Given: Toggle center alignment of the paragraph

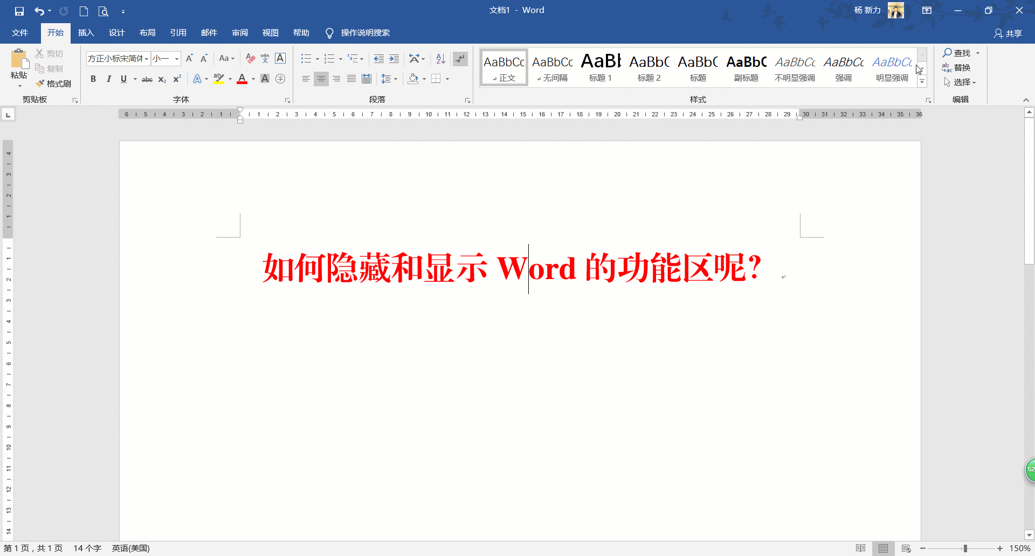Looking at the screenshot, I should 321,79.
